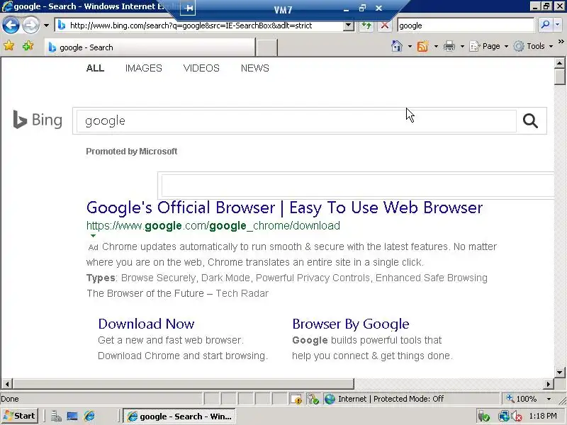Click the VM7 toolbar pin icon

click(188, 8)
